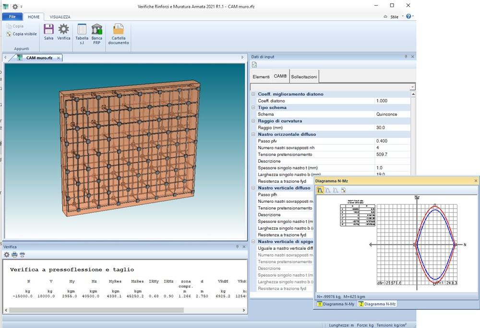Open the Cartella documento folder
Image resolution: width=480 pixels, height=328 pixels.
pos(118,29)
